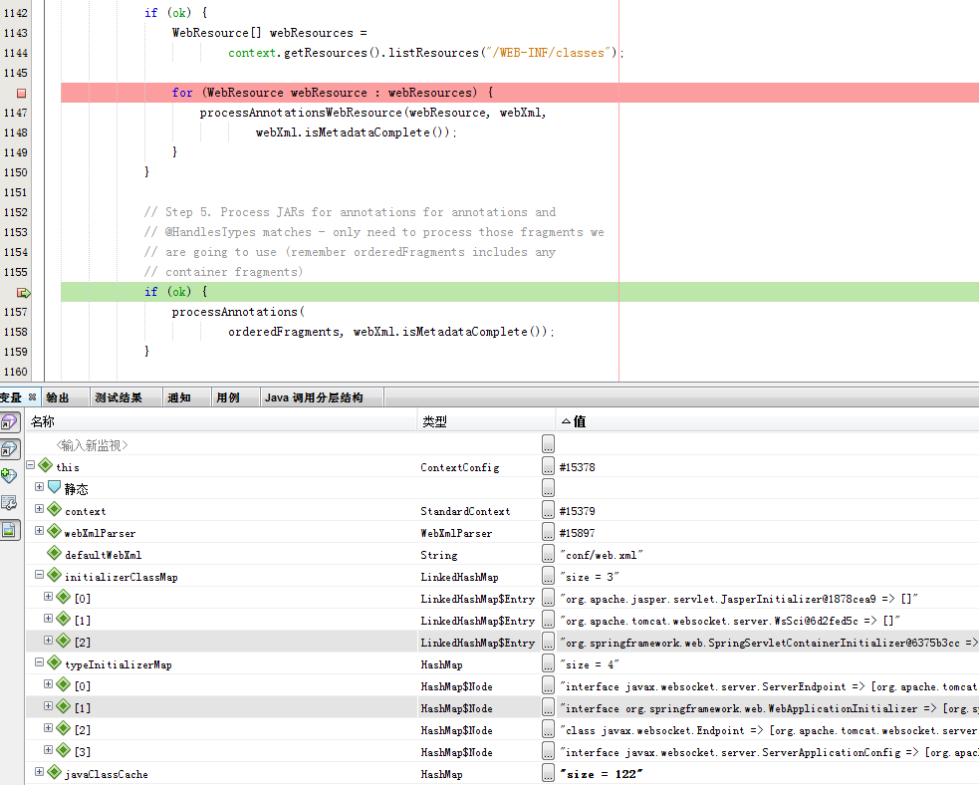Switch to the 输出 tab

pos(58,397)
